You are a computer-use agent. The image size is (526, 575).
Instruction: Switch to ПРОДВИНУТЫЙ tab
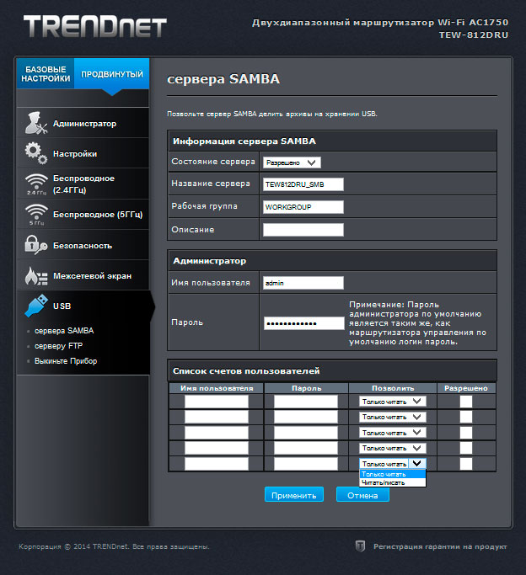pyautogui.click(x=112, y=74)
